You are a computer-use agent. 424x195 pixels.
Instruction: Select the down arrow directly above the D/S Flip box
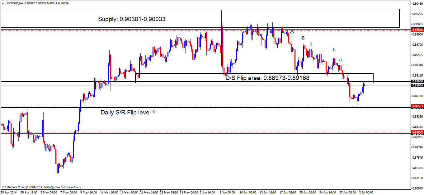click(x=341, y=59)
